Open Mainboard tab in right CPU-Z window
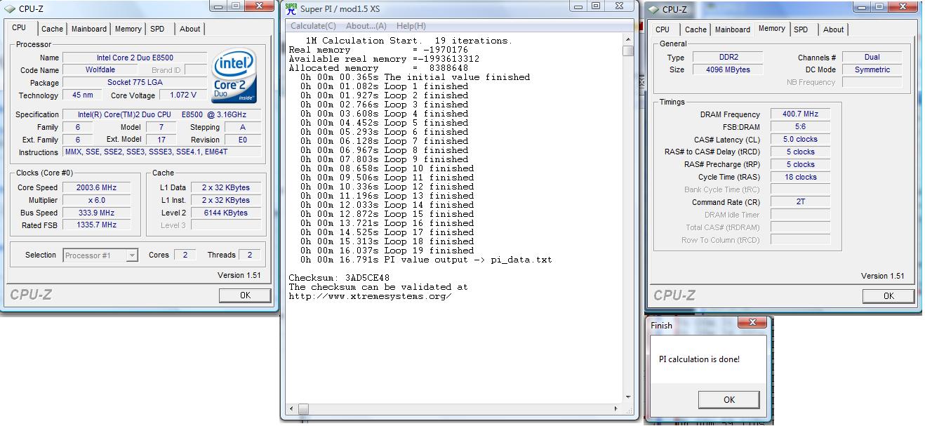Viewport: 925px width, 426px height. (x=733, y=29)
